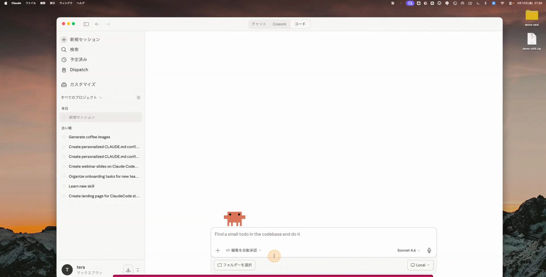Open 予定済み scheduled sessions
The height and width of the screenshot is (277, 546).
(78, 60)
